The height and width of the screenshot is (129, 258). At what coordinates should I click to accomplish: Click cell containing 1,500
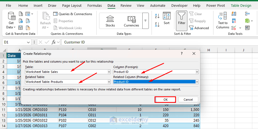click(x=184, y=110)
